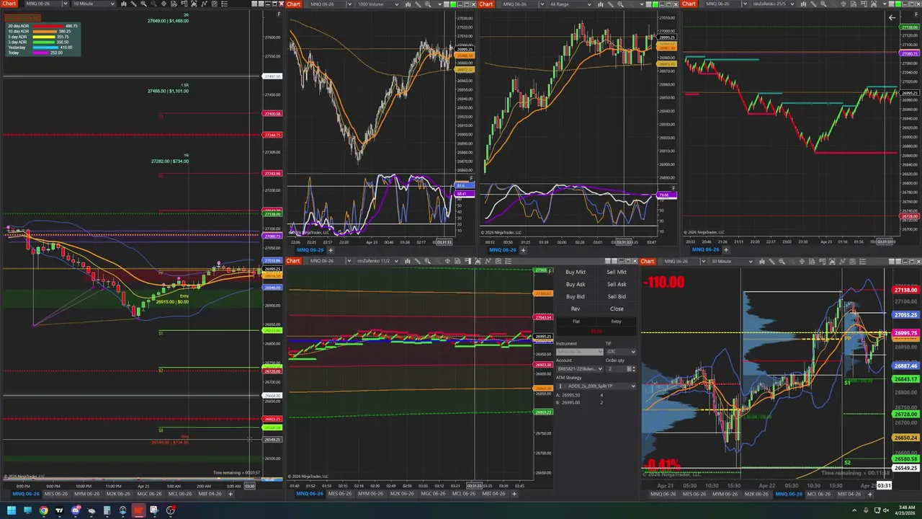This screenshot has width=922, height=519.
Task: Switch to M2K 06-26 tab in 30 Minute chart
Action: pos(756,494)
